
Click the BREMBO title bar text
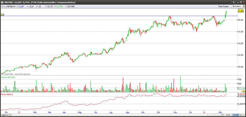point(40,2)
